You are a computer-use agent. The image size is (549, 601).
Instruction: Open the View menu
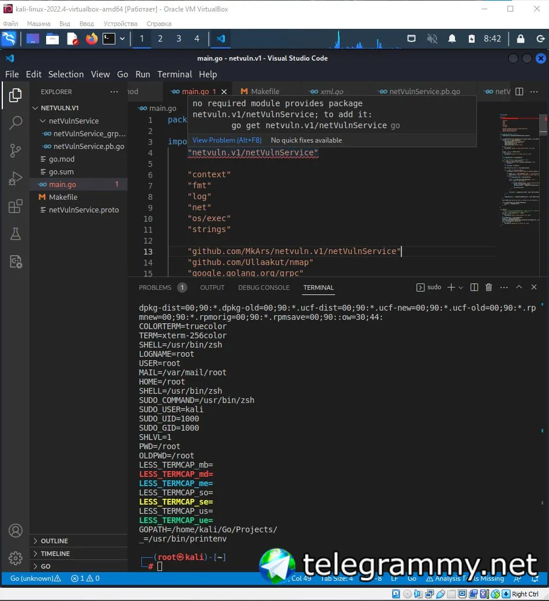click(x=100, y=74)
